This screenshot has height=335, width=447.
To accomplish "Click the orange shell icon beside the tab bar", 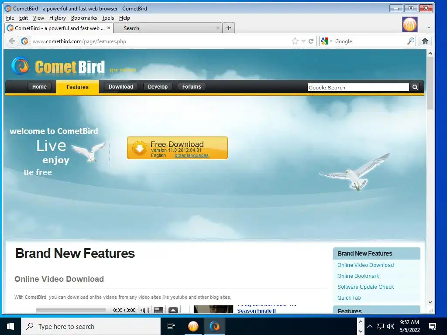I will click(409, 24).
